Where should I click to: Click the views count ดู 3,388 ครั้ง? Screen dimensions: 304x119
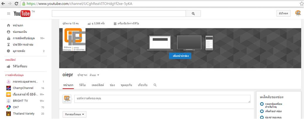point(96,24)
